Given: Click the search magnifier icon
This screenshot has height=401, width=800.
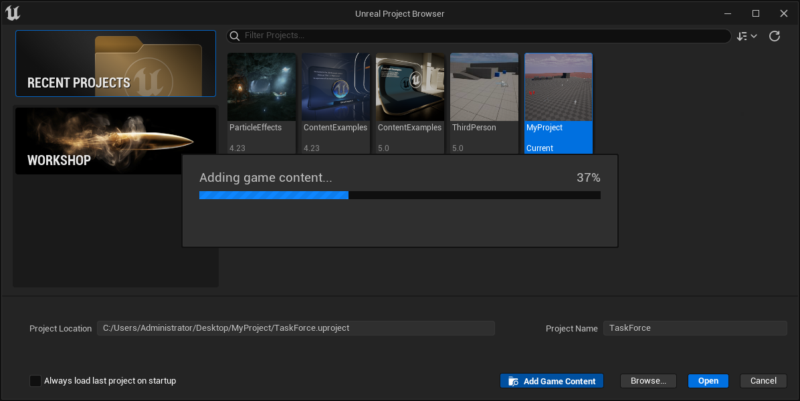Looking at the screenshot, I should click(x=235, y=35).
